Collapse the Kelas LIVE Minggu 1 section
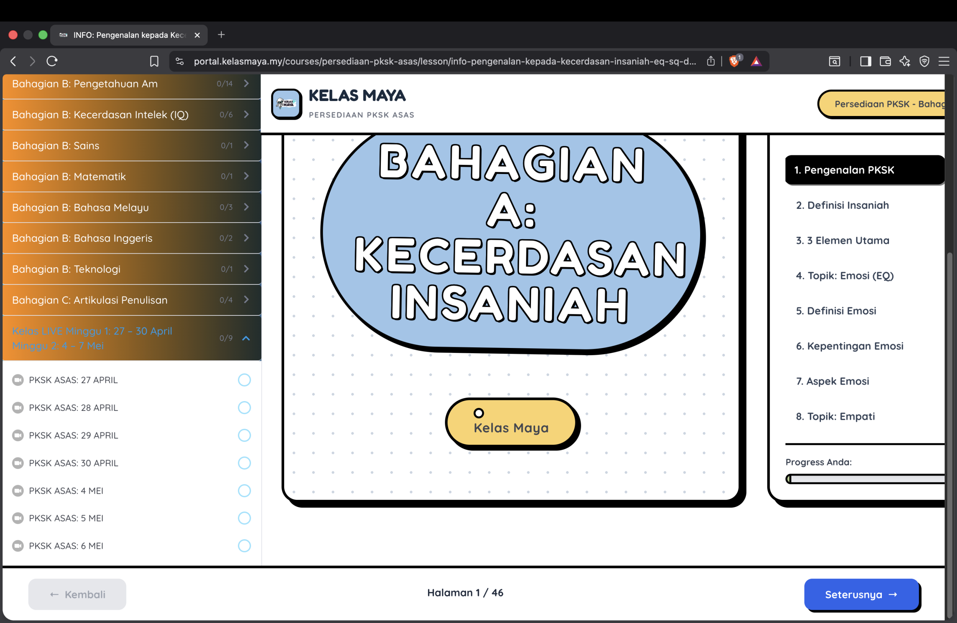 246,339
